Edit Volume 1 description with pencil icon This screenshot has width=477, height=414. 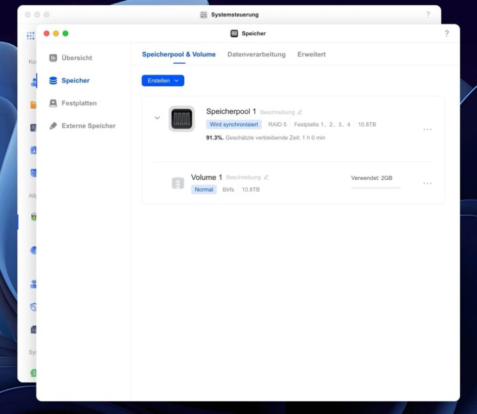[266, 178]
